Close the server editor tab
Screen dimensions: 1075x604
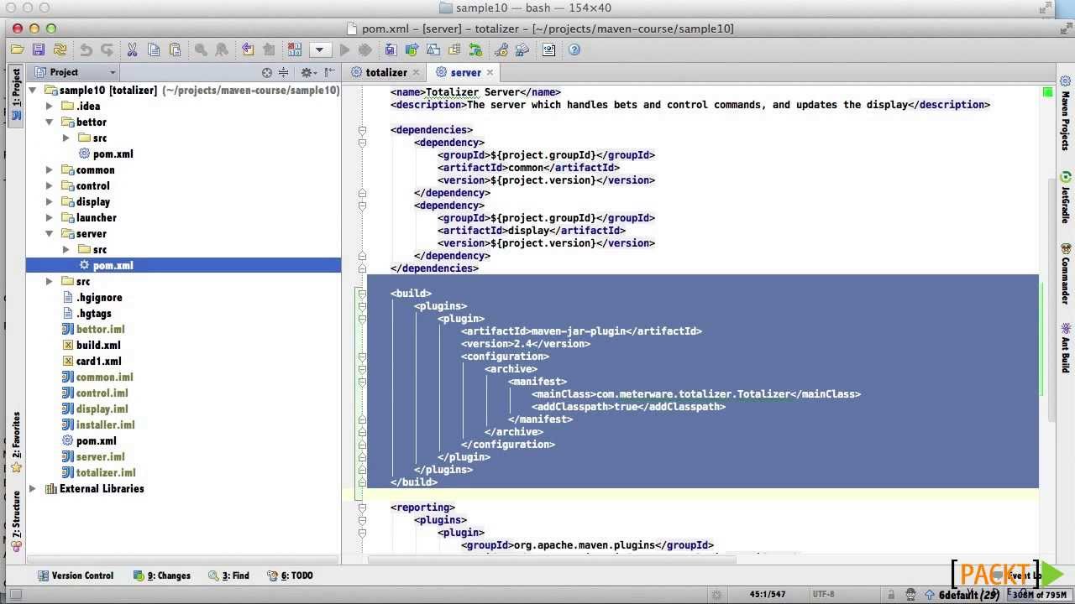pos(490,72)
